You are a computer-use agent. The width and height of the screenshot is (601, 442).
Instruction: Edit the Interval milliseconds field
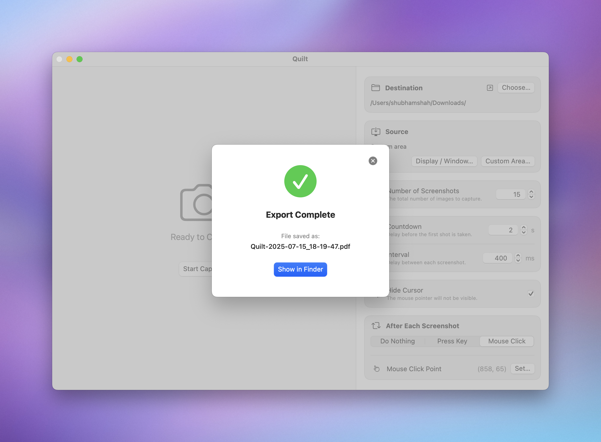tap(498, 258)
